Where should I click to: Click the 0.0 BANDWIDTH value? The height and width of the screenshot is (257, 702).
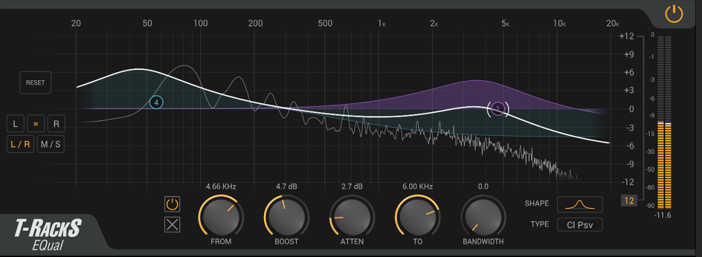(483, 186)
